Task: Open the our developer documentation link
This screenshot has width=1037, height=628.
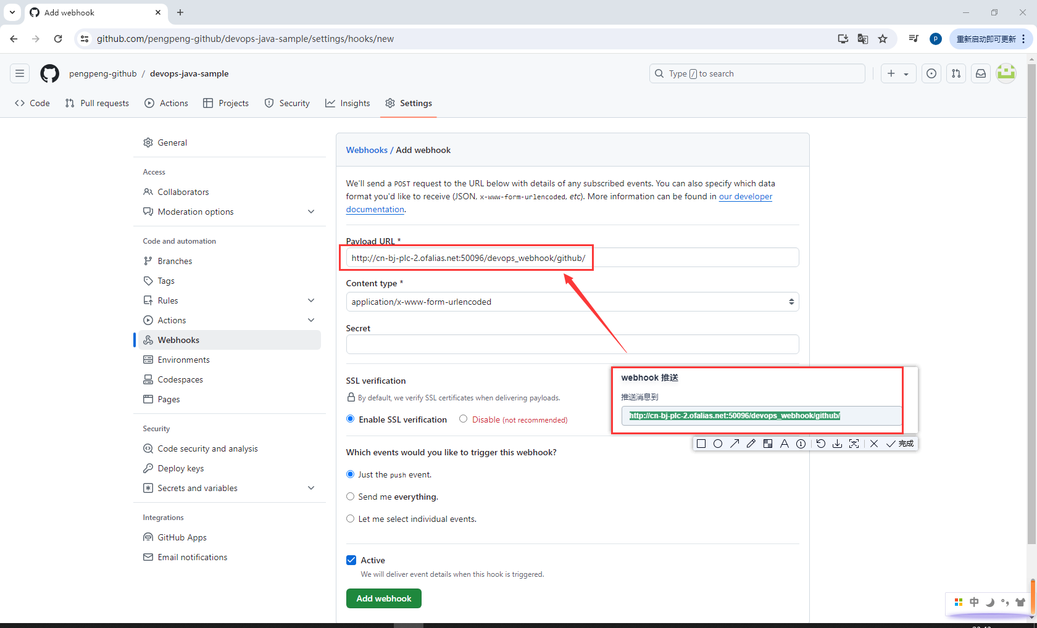Action: 745,196
